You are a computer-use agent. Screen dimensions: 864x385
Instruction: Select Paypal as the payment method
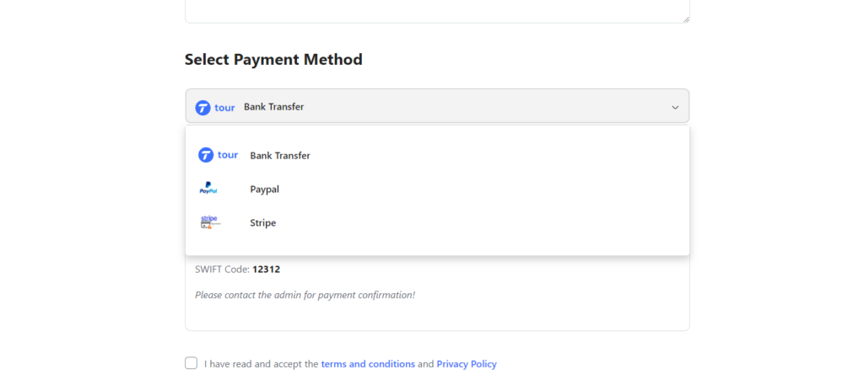(438, 190)
